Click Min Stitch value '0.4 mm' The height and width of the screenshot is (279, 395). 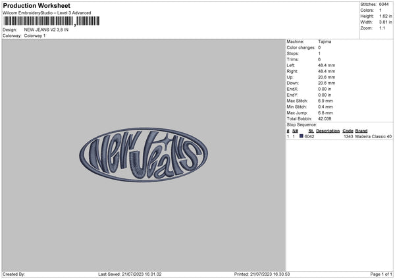pyautogui.click(x=325, y=107)
